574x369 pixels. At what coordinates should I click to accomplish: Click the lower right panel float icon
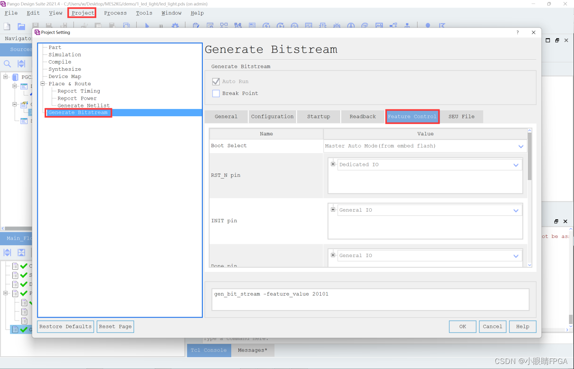(557, 221)
